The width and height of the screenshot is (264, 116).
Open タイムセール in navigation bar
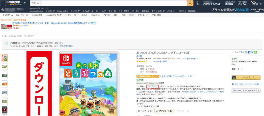[88, 11]
